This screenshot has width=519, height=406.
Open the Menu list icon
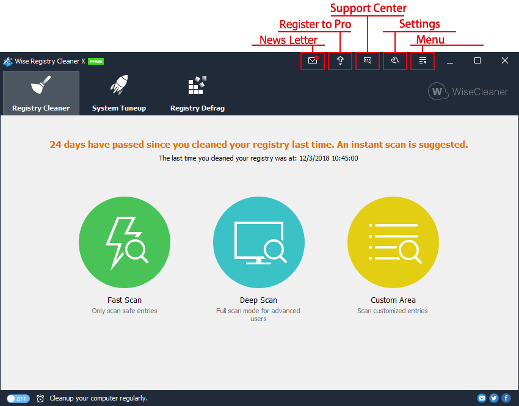pos(423,60)
